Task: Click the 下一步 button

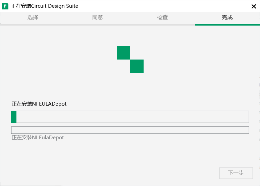Action: click(236, 173)
